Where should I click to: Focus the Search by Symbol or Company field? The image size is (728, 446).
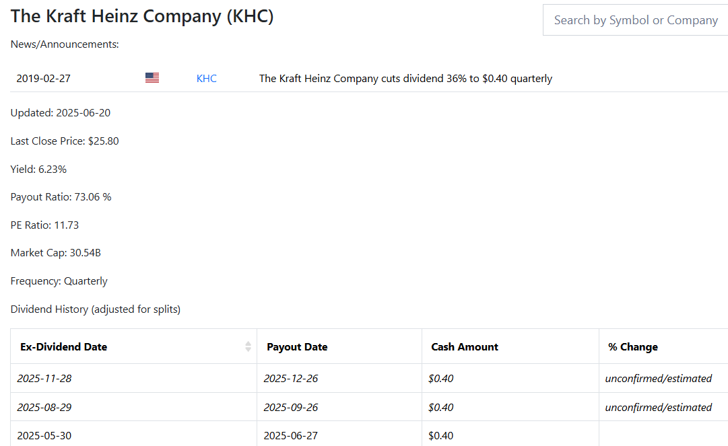[x=635, y=20]
